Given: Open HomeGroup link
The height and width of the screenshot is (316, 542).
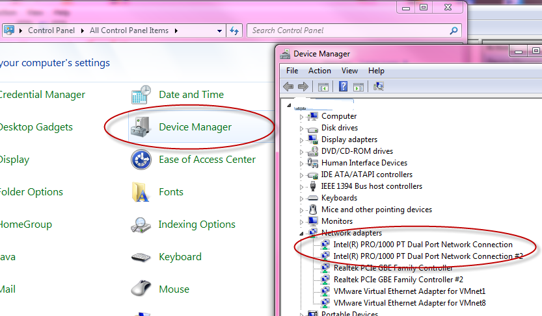Looking at the screenshot, I should coord(26,225).
